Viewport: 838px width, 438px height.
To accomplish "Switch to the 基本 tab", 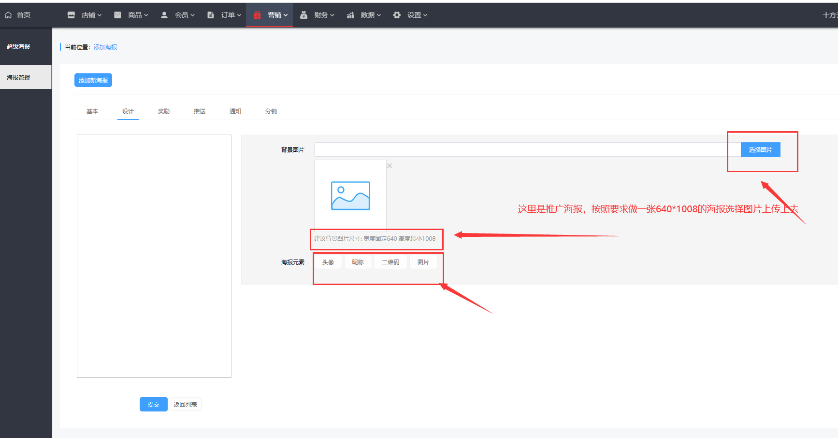I will point(92,111).
